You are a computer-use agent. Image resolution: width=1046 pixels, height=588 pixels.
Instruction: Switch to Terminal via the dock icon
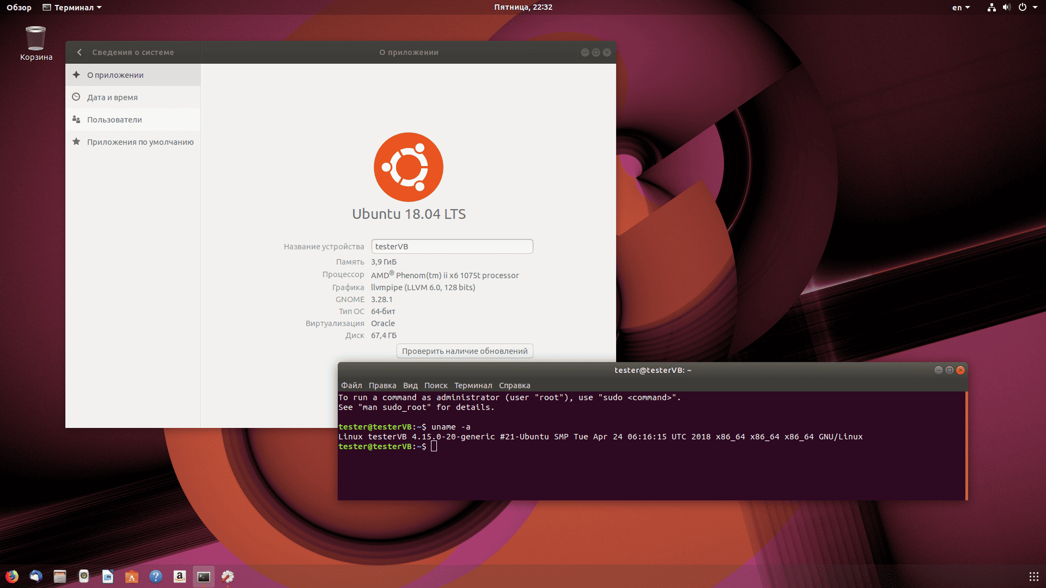[204, 577]
